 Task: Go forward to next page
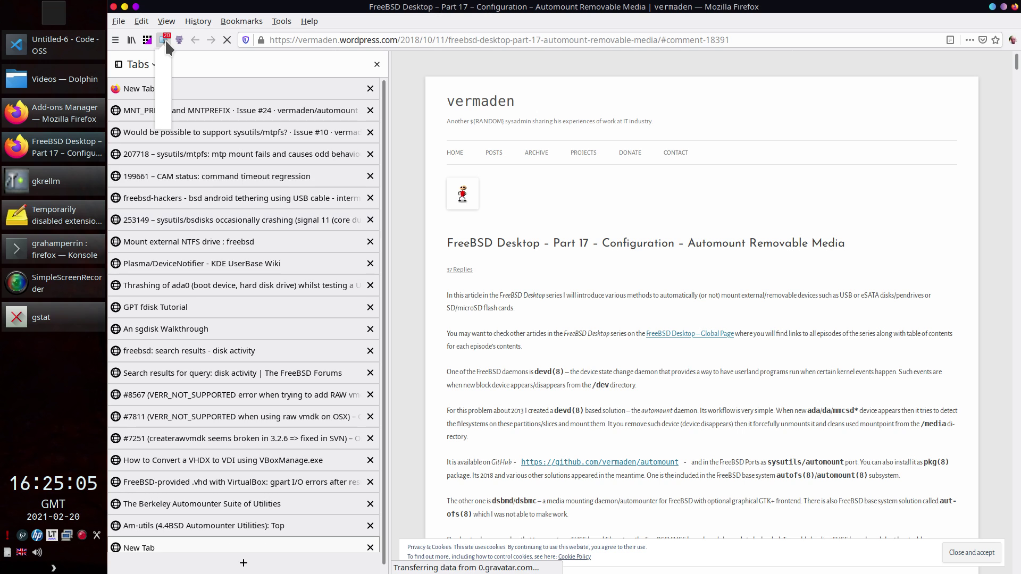point(211,40)
